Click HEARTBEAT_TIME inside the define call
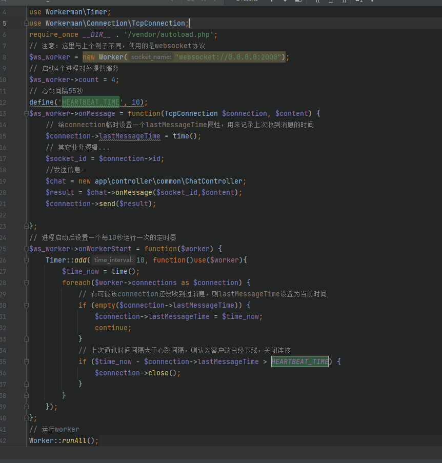The image size is (442, 463). 91,102
